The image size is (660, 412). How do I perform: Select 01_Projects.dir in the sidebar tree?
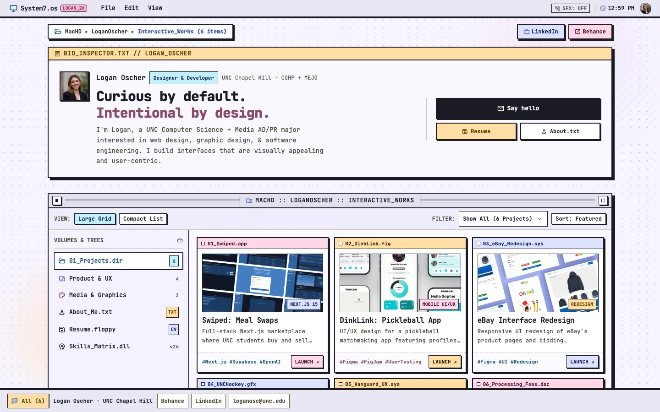point(118,261)
